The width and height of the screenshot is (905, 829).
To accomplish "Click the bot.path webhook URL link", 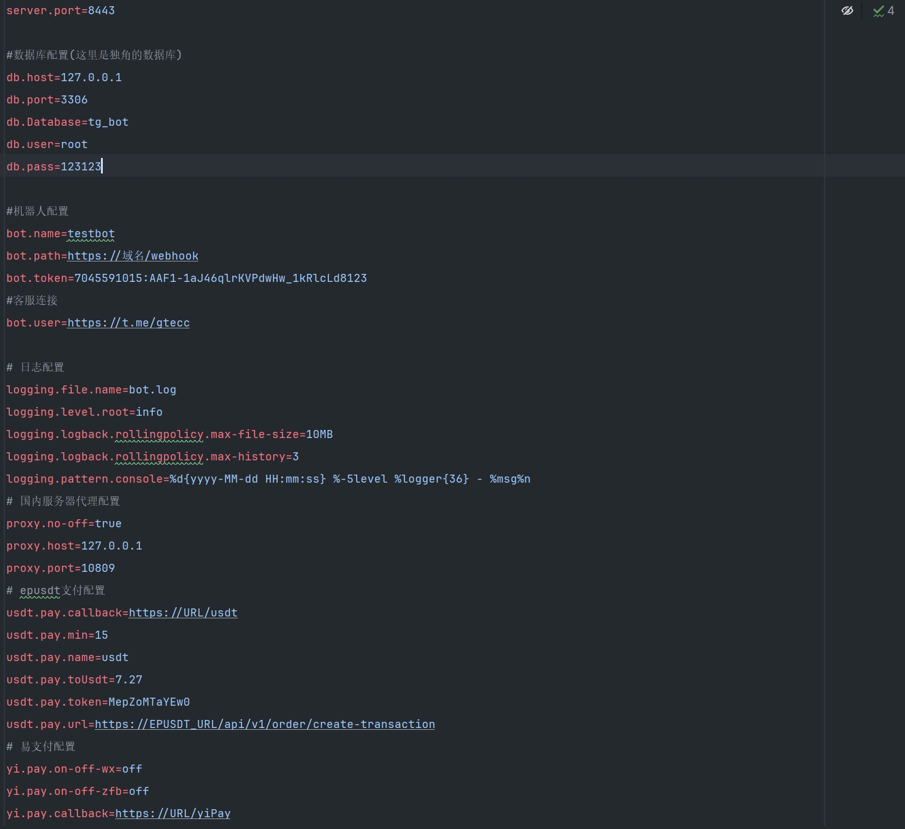I will pos(133,256).
